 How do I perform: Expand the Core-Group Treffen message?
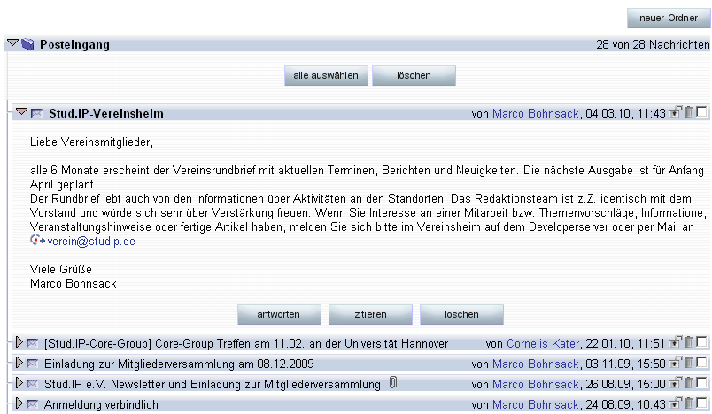click(19, 342)
